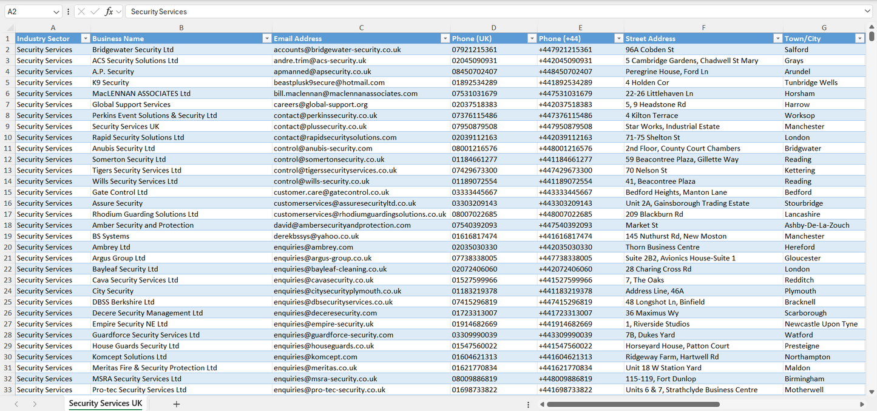Click the sheet tab bar options dots

click(x=528, y=404)
